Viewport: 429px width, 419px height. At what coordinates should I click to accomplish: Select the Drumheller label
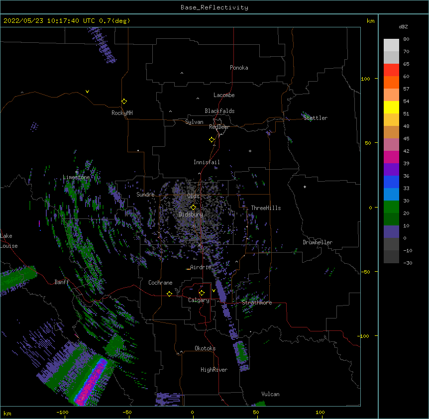point(318,242)
